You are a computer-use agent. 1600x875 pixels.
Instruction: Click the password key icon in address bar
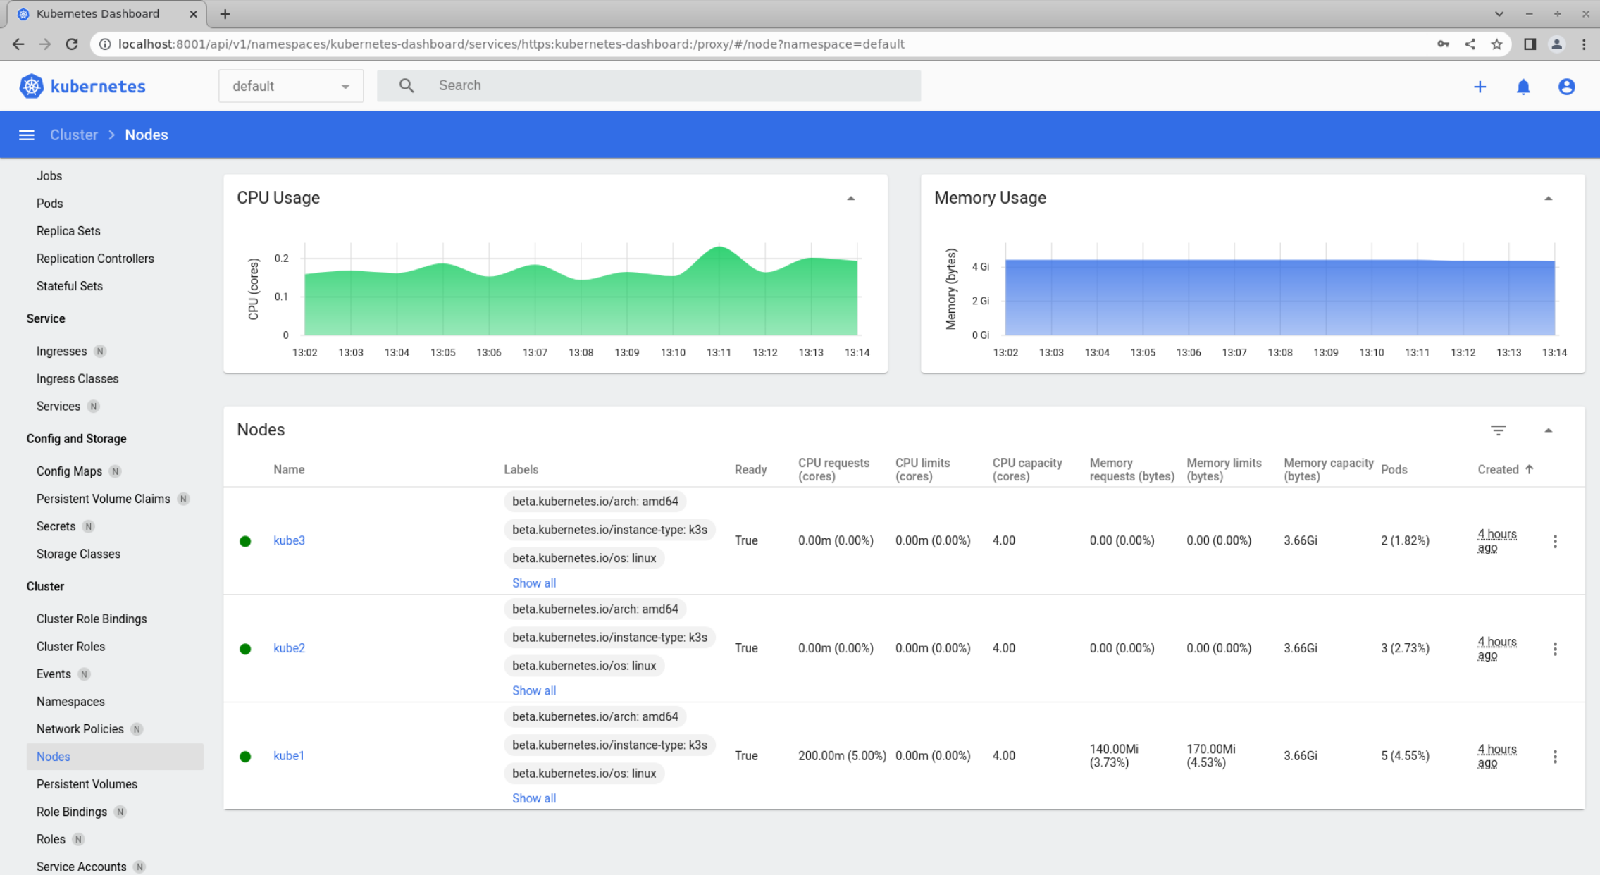click(1443, 44)
